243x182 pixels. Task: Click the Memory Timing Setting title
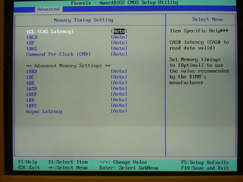[x=84, y=20]
